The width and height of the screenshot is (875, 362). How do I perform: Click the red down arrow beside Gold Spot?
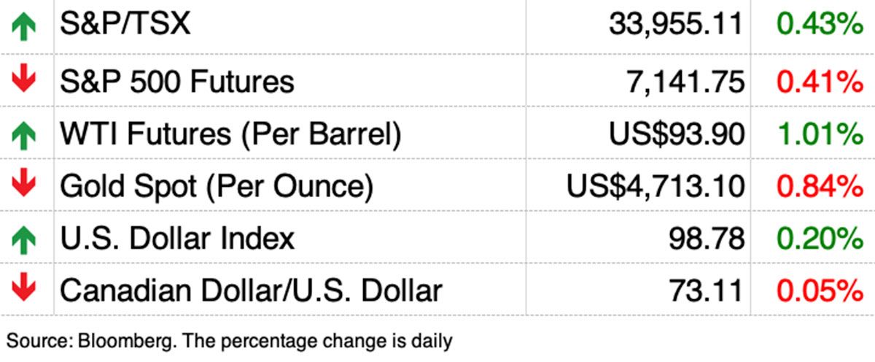coord(24,185)
